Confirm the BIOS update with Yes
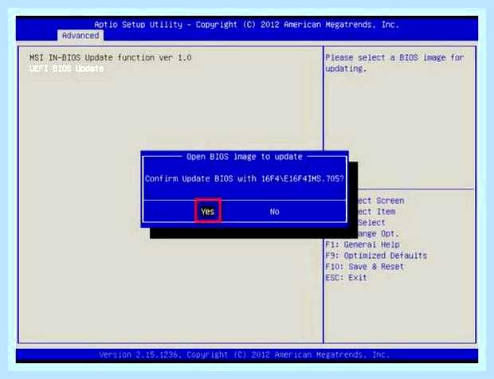 (x=208, y=211)
